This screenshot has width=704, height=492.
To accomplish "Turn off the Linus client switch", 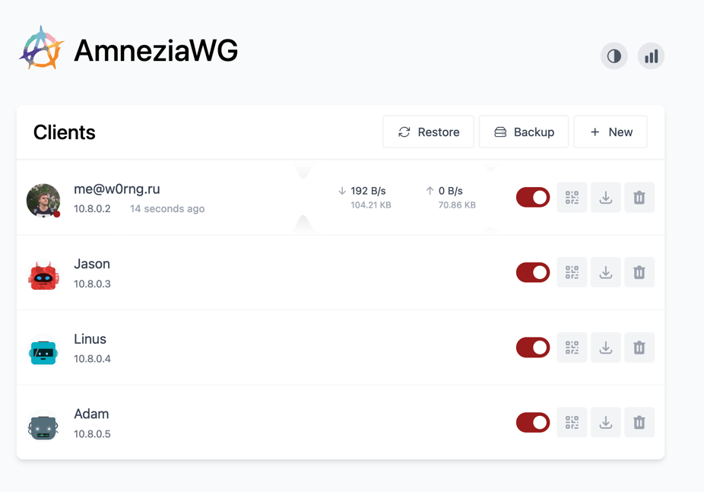I will pyautogui.click(x=533, y=348).
